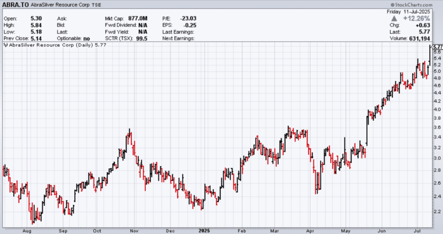The width and height of the screenshot is (443, 234).
Task: Click the AbraSilver Resource Corp company name
Action: [60, 5]
